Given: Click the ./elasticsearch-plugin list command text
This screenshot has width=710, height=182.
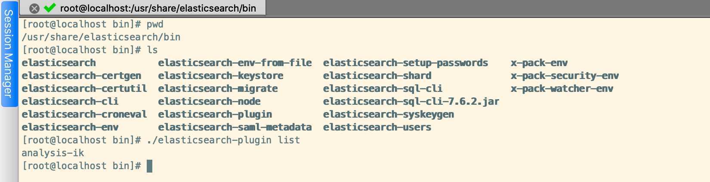Looking at the screenshot, I should coord(223,140).
